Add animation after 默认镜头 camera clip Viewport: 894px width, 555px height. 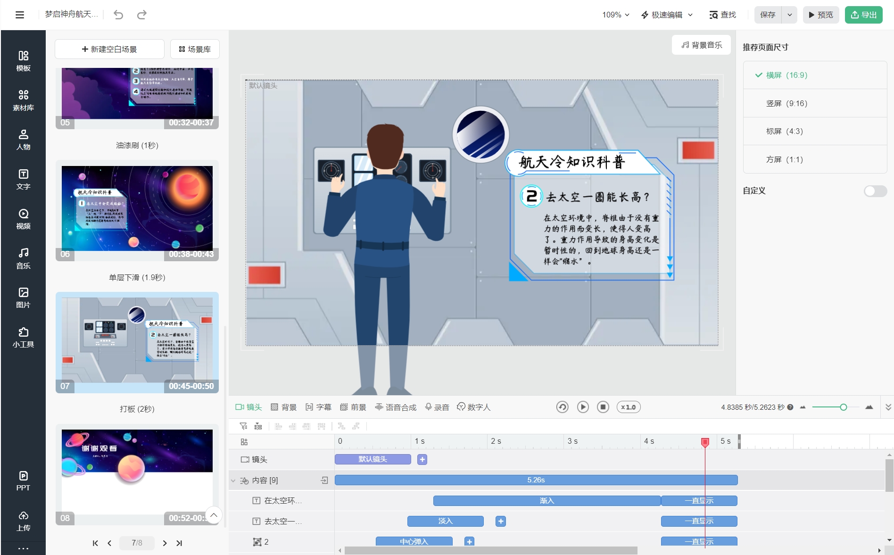tap(422, 459)
